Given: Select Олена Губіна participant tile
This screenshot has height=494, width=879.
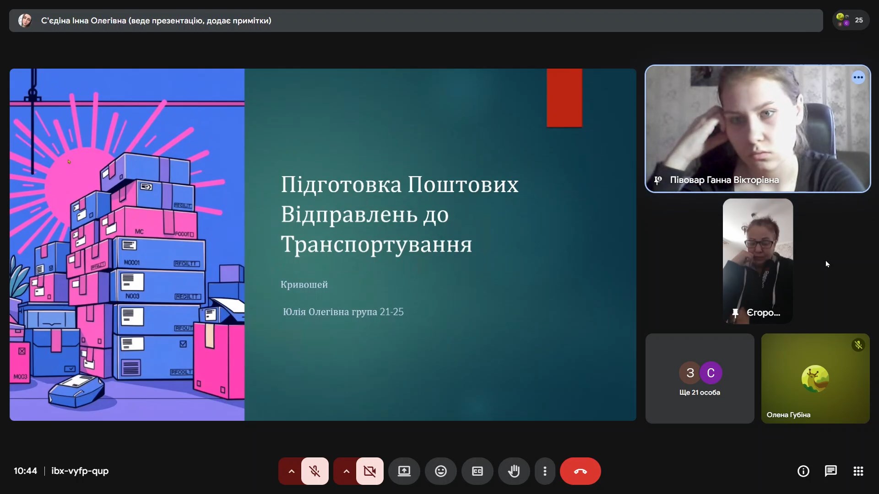Looking at the screenshot, I should [x=815, y=378].
